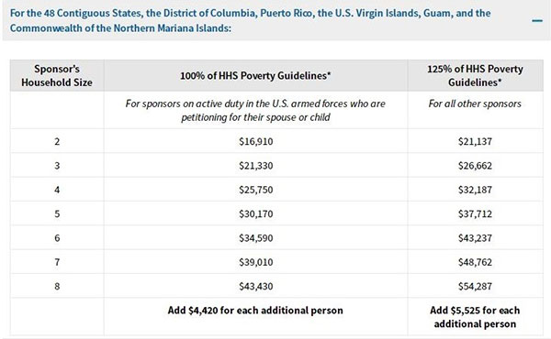This screenshot has width=551, height=339.
Task: Select the 'Sponsor's Household Size' column header
Action: pos(57,75)
